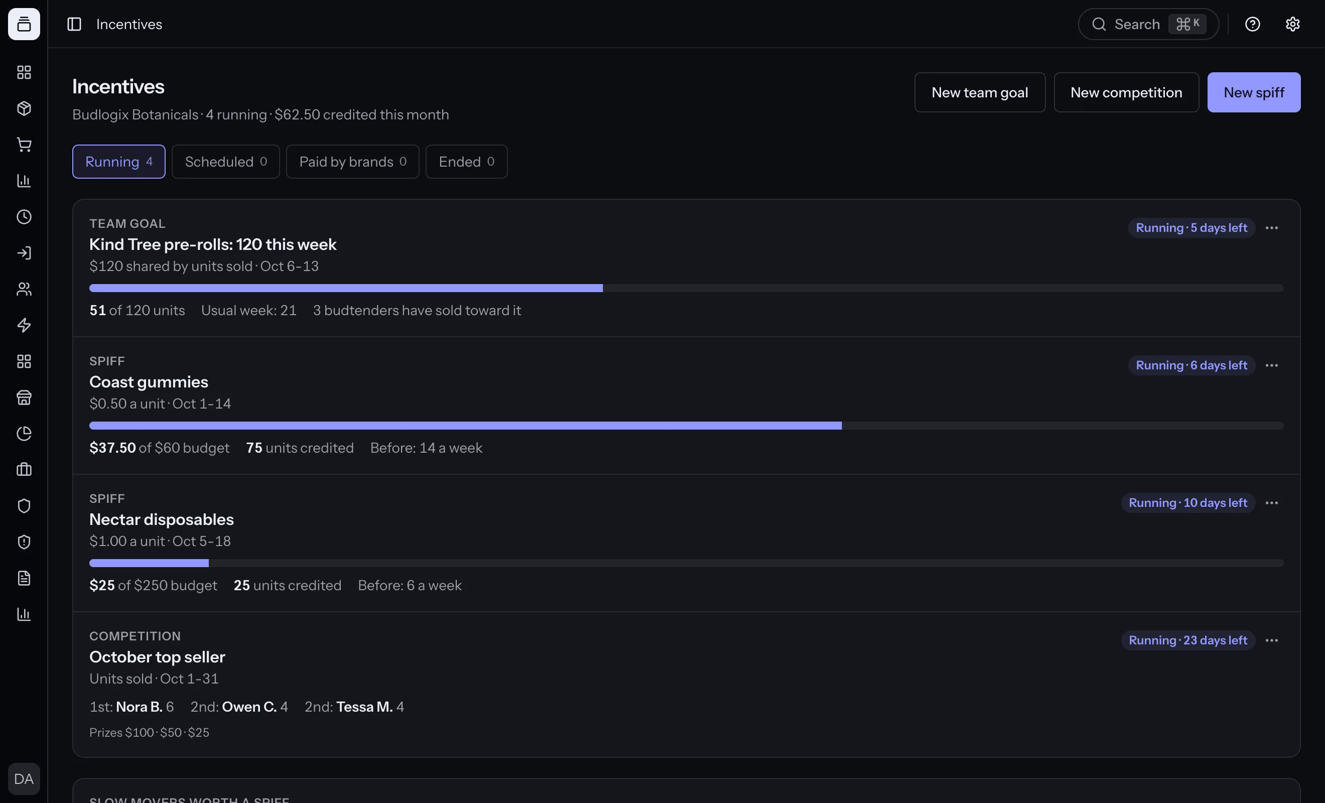Viewport: 1325px width, 803px height.
Task: Click the New competition button
Action: (x=1126, y=92)
